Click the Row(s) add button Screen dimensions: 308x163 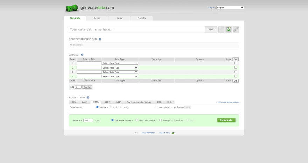pyautogui.click(x=87, y=87)
